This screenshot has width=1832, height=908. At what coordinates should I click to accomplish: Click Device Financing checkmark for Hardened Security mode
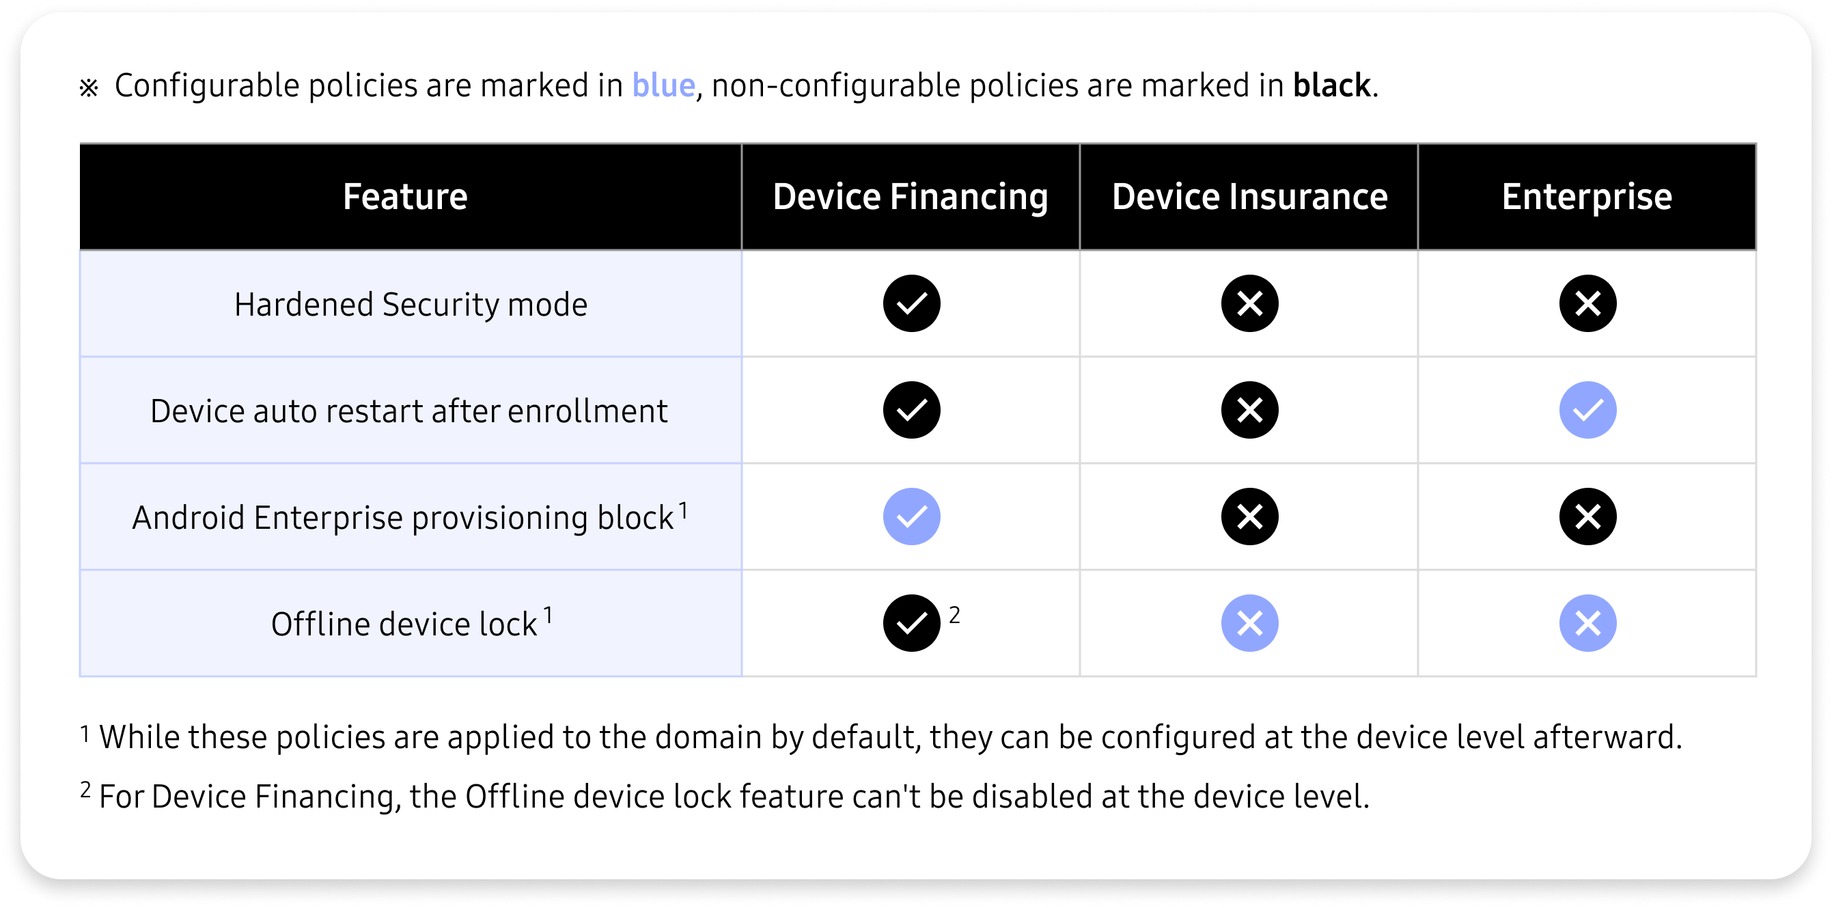911,304
